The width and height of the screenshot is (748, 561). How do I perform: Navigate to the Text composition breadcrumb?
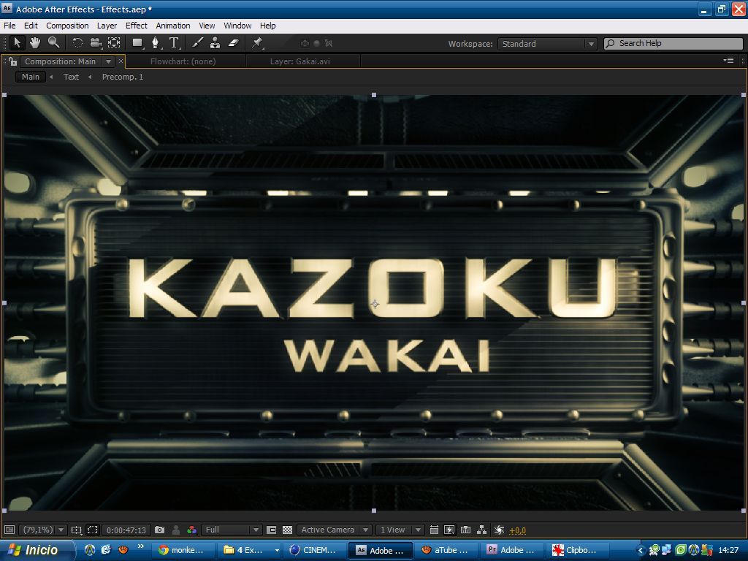(71, 77)
